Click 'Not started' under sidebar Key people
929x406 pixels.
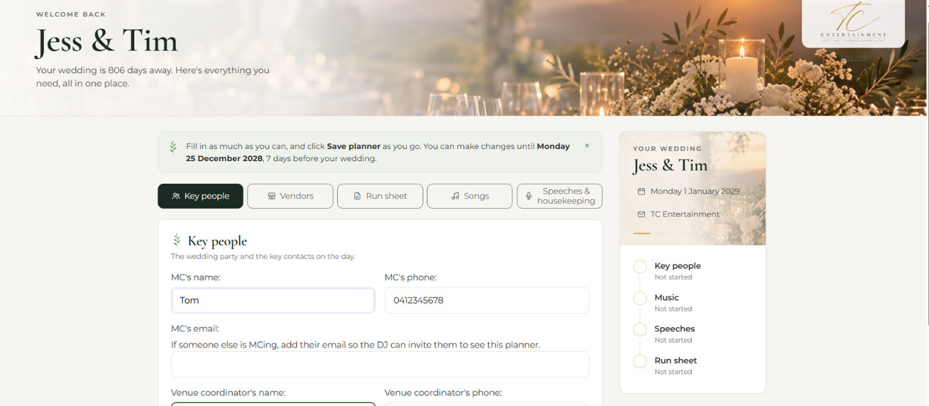(674, 277)
